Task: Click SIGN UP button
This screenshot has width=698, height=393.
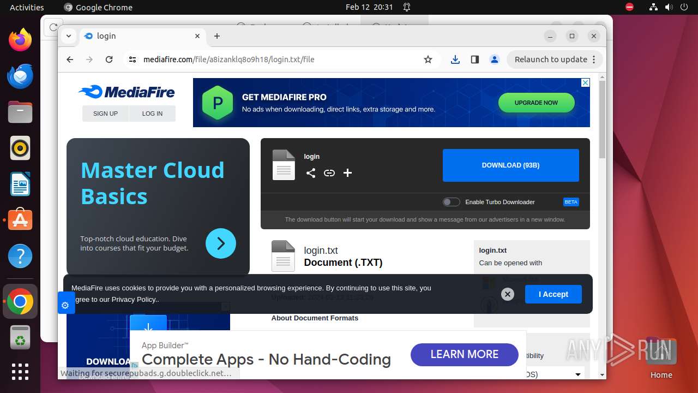Action: (x=105, y=114)
